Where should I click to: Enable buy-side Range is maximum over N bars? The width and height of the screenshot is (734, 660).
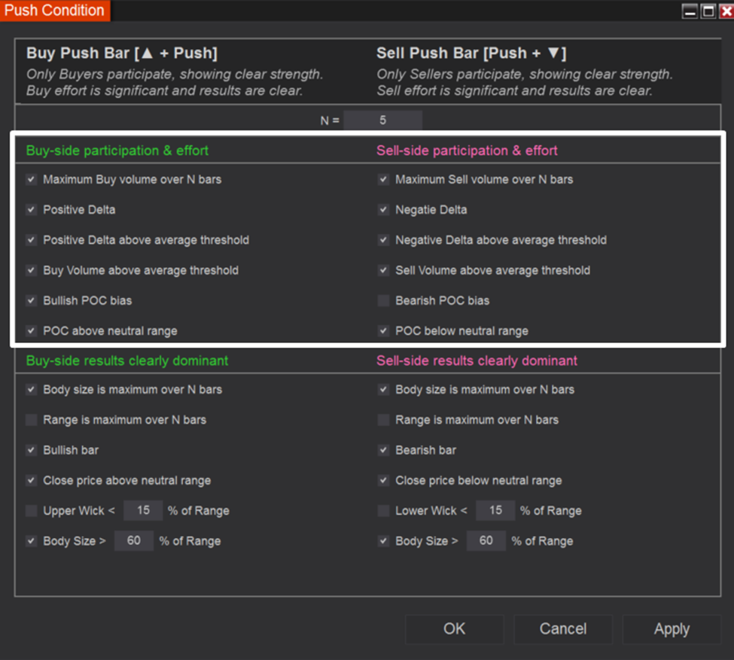pyautogui.click(x=32, y=420)
